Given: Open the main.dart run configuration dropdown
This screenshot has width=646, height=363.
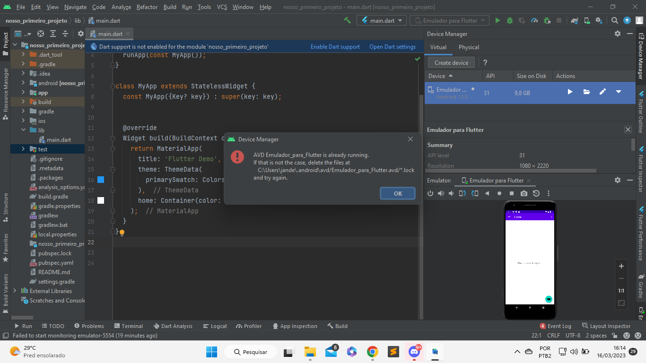Looking at the screenshot, I should click(x=382, y=20).
